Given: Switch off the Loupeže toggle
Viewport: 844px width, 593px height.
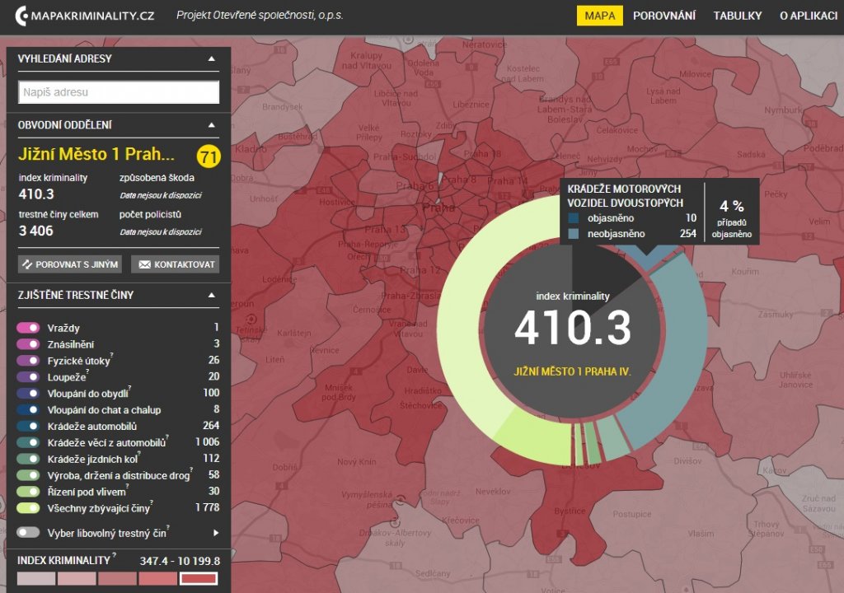Looking at the screenshot, I should 28,376.
